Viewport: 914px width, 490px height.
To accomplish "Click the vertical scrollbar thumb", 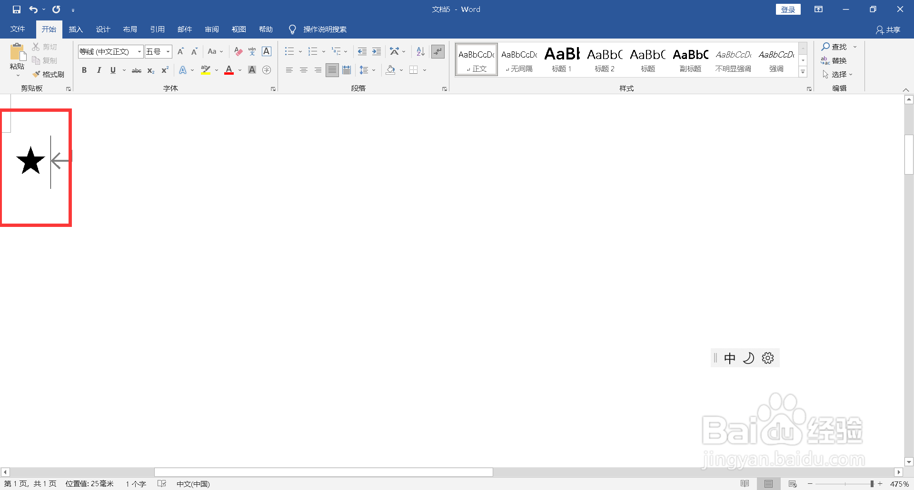I will (x=909, y=155).
